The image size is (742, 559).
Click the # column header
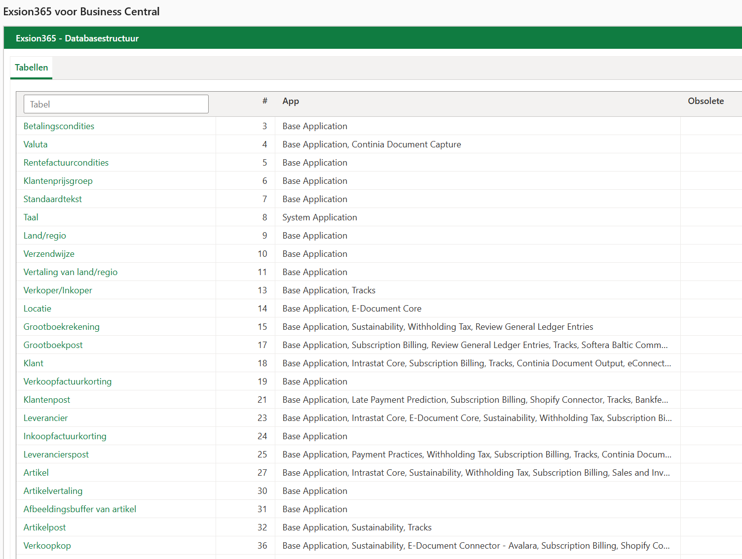pos(265,101)
